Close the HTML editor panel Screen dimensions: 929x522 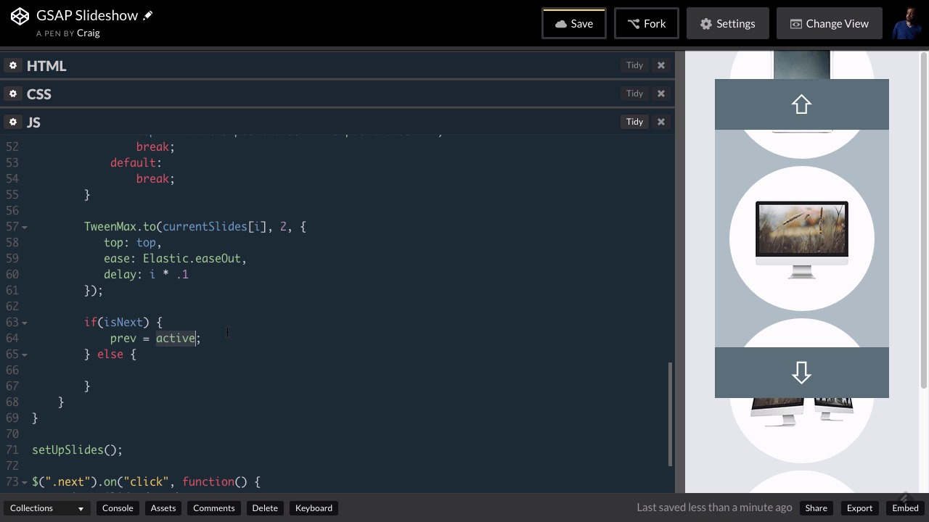coord(661,65)
